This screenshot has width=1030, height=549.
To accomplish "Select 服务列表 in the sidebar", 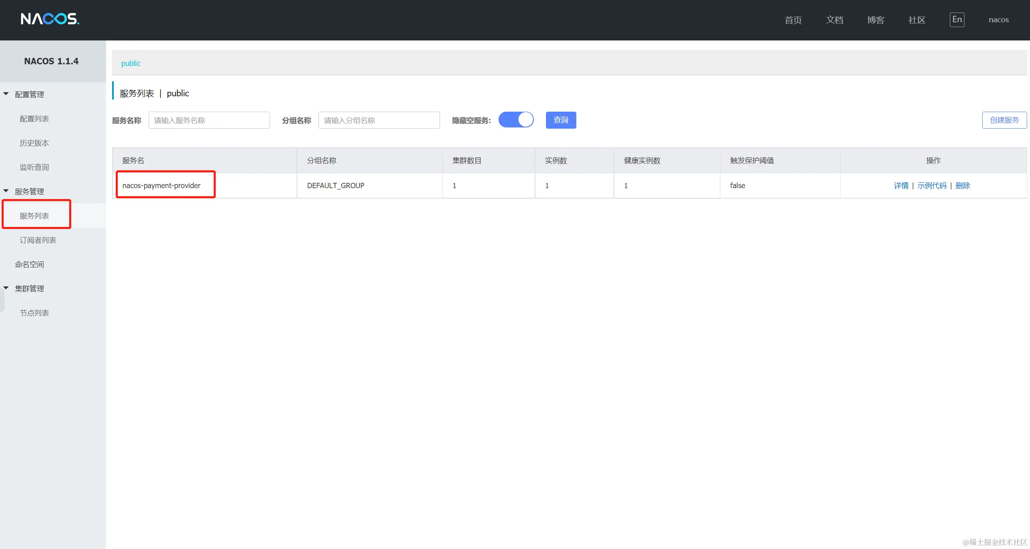I will pyautogui.click(x=34, y=216).
